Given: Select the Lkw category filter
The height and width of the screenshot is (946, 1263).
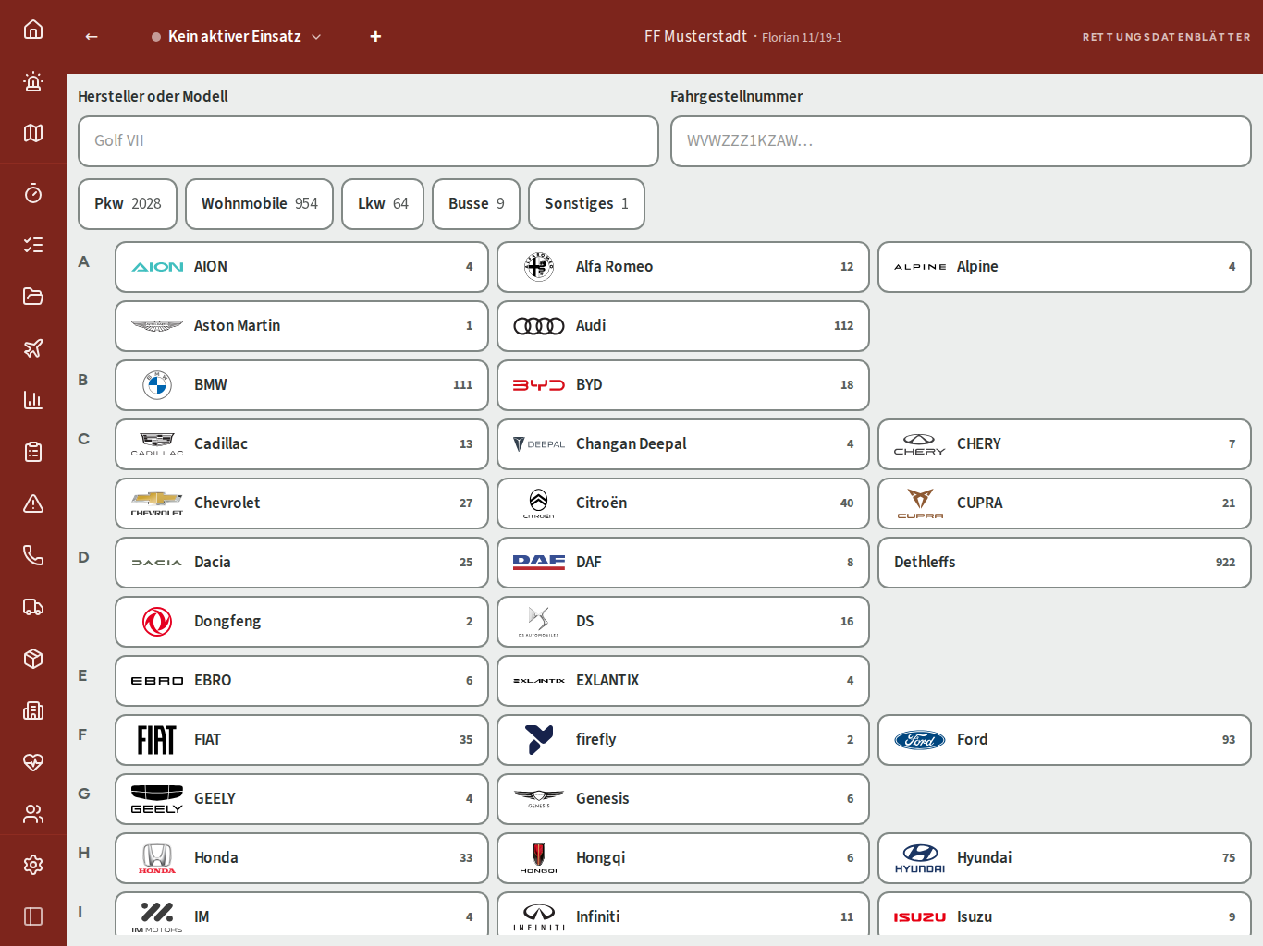Looking at the screenshot, I should click(x=383, y=204).
